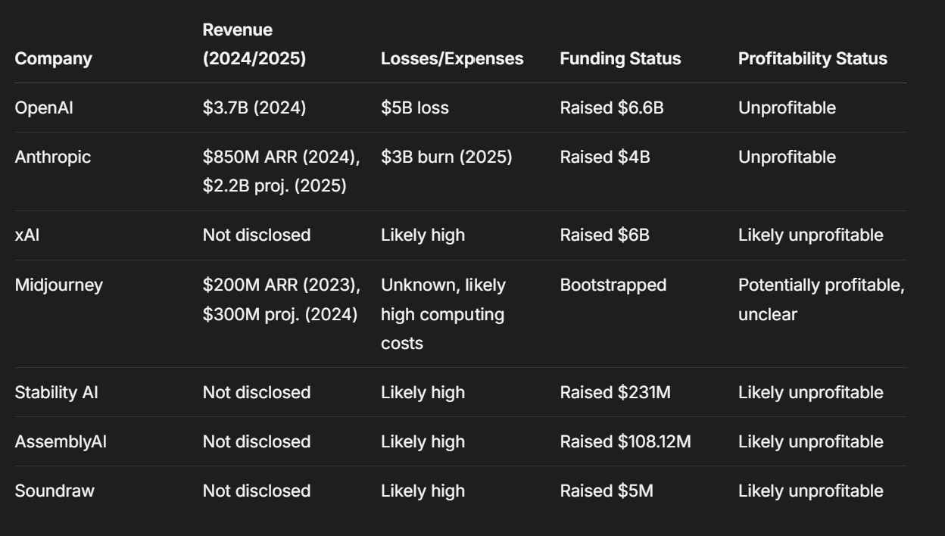Click the Raised $6.6B funding cell
The height and width of the screenshot is (536, 945).
pos(611,108)
